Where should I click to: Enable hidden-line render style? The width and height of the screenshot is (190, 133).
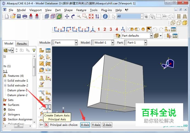(x=179, y=23)
